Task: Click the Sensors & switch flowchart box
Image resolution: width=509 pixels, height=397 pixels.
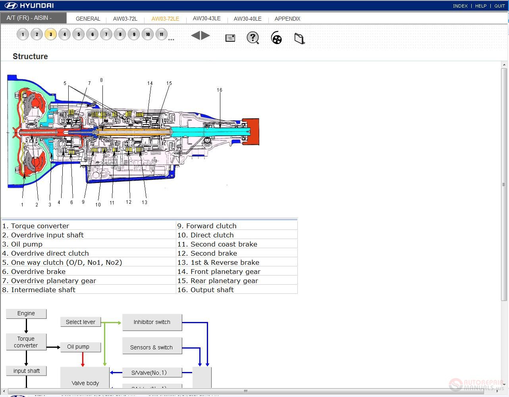Action: click(152, 346)
